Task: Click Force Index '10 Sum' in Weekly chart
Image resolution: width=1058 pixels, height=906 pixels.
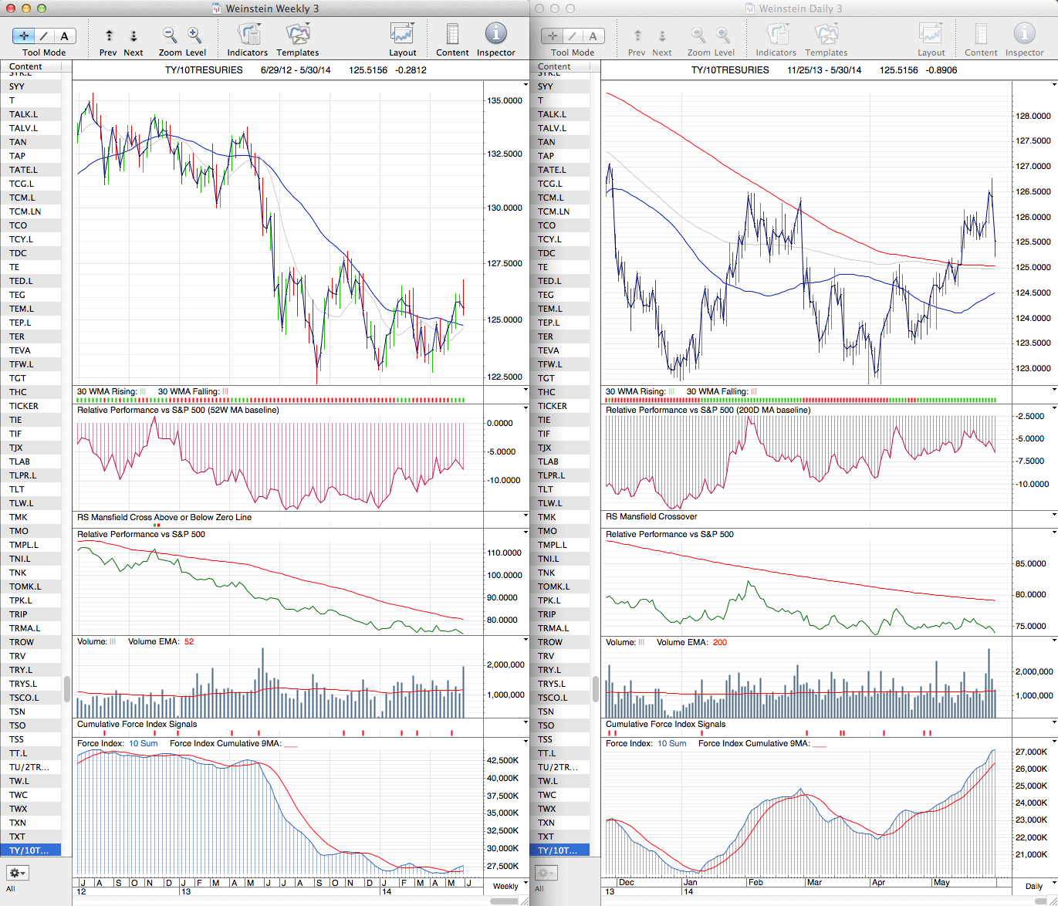Action: 143,743
